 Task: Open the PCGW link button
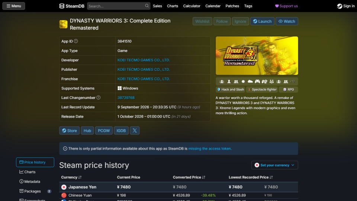(x=104, y=131)
